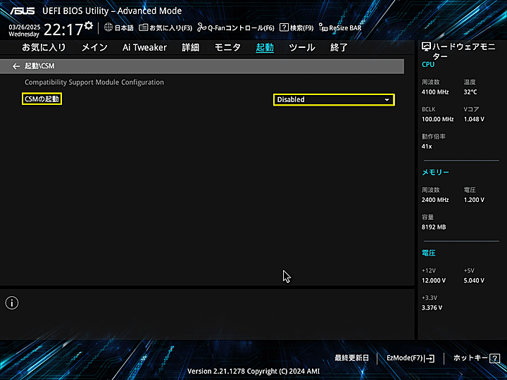Open the clock settings gear icon
Image resolution: width=507 pixels, height=380 pixels.
[x=88, y=25]
